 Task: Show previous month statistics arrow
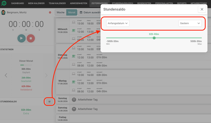click(6, 75)
